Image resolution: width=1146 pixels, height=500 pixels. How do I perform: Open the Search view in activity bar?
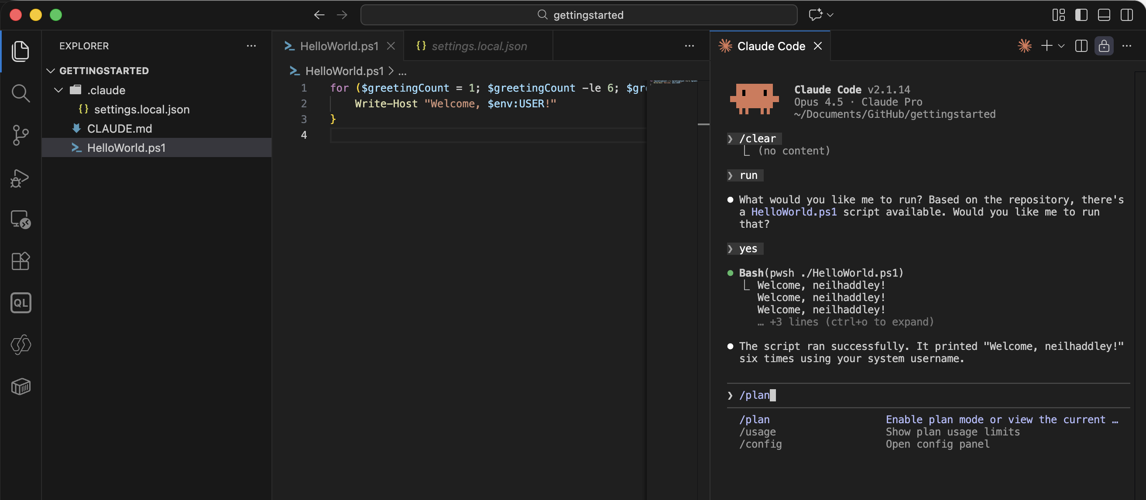(21, 93)
